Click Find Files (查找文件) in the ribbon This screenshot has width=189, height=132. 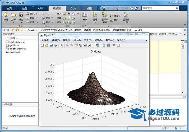pyautogui.click(x=32, y=13)
